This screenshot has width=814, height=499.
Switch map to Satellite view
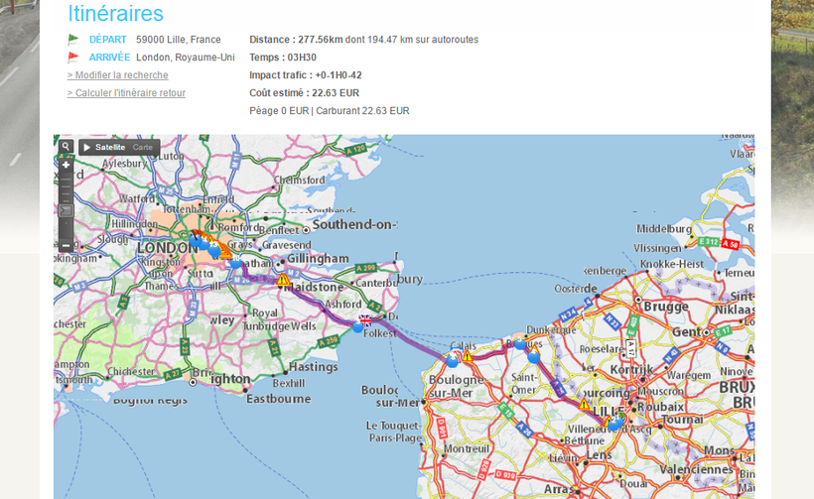click(109, 147)
